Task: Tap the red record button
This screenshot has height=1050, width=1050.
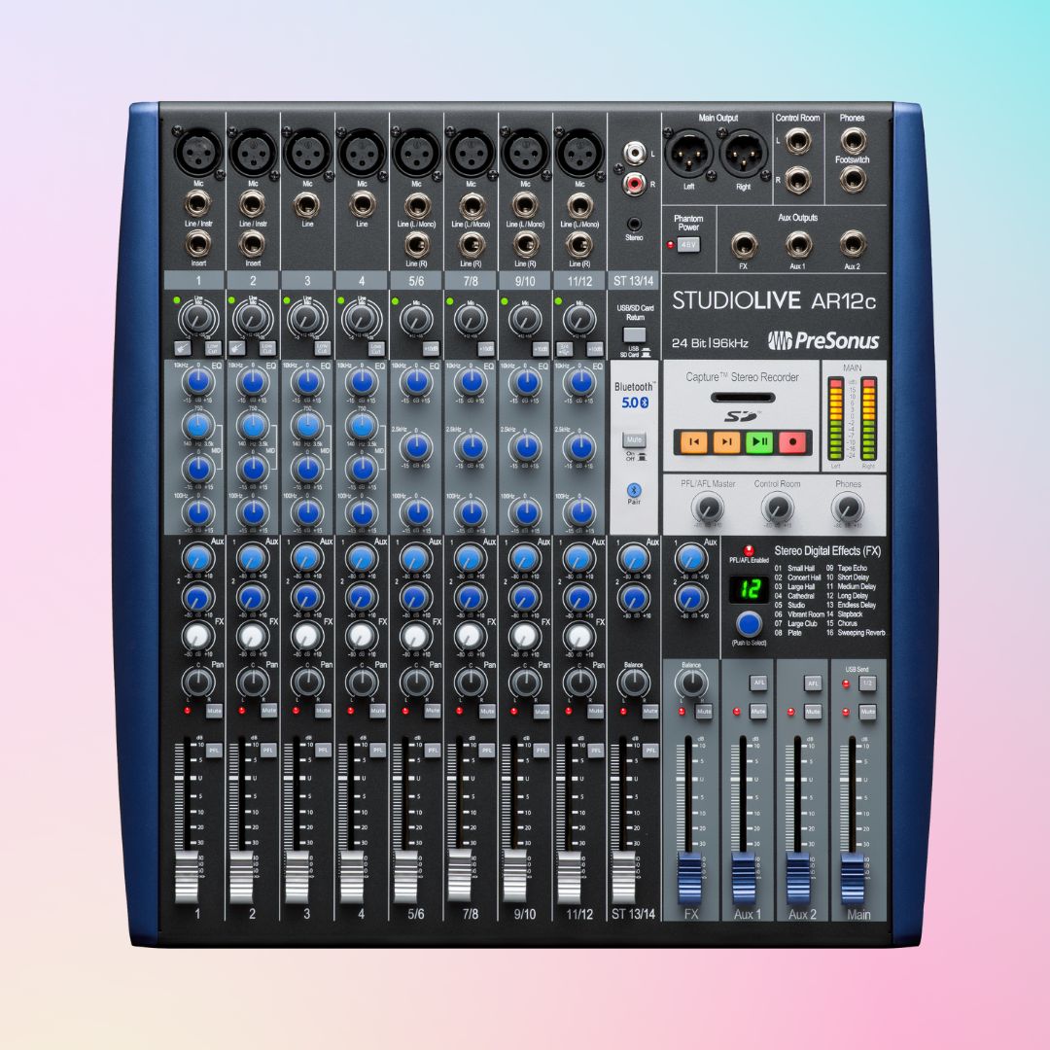Action: [x=793, y=442]
